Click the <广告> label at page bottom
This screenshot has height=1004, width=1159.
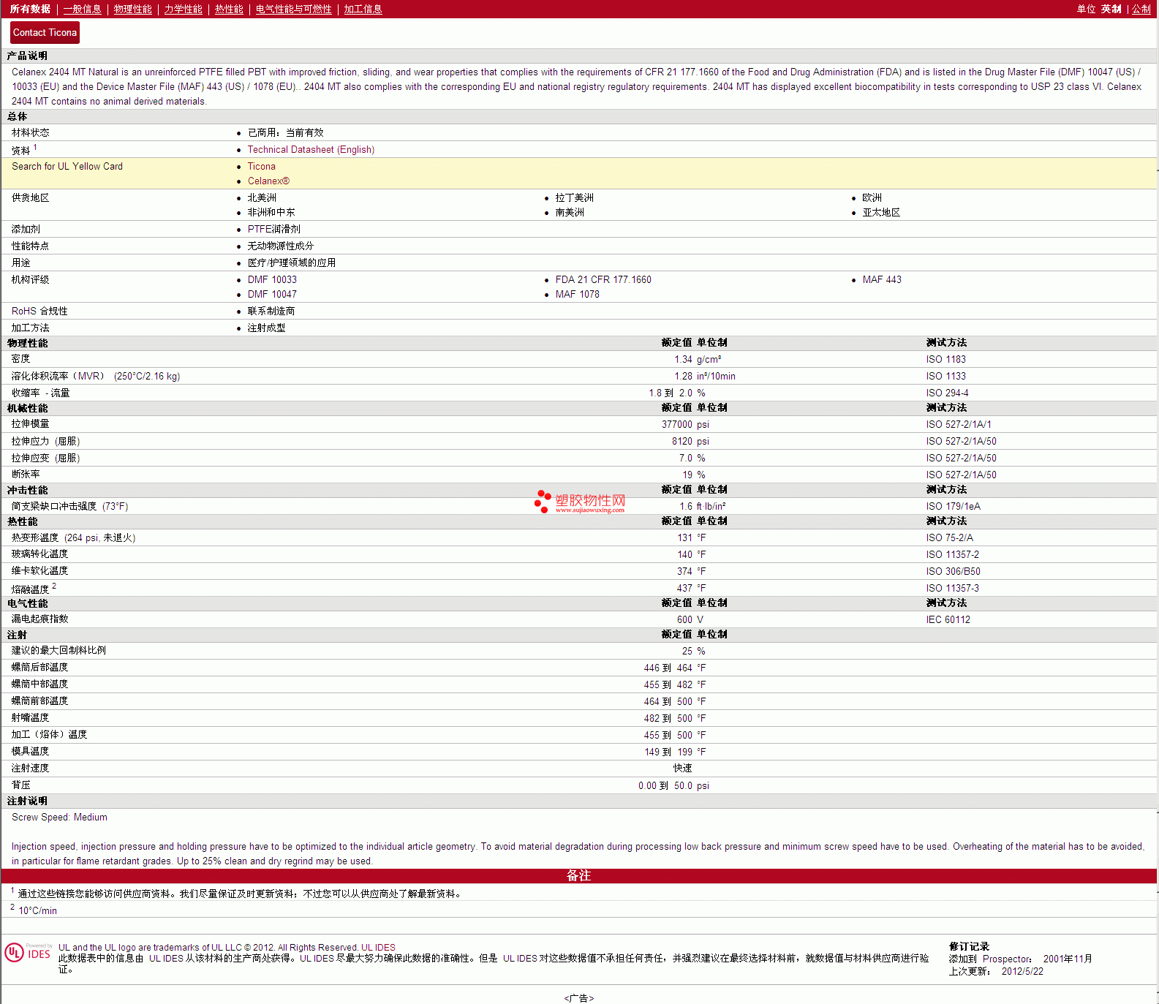579,998
